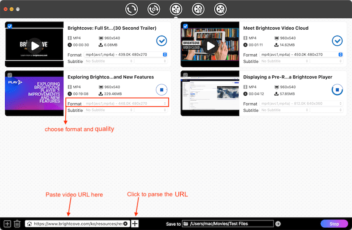Uncheck the Brightcove 30 Second Trailer checkbox
352x230 pixels.
[10, 26]
